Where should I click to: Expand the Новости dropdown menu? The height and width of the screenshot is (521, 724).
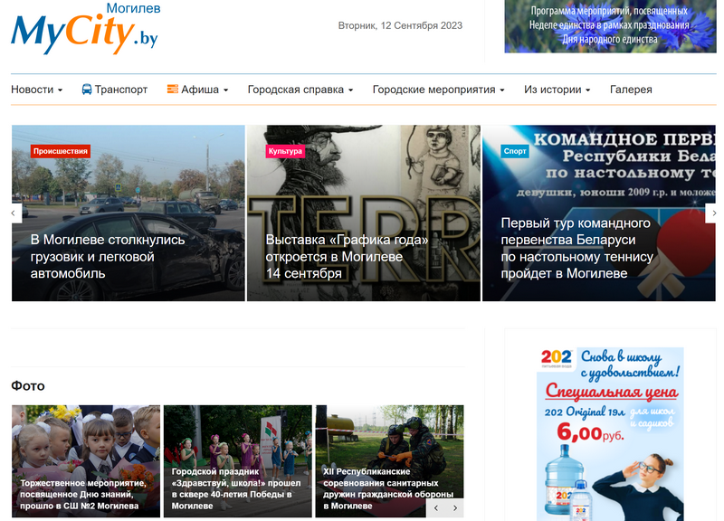tap(37, 90)
